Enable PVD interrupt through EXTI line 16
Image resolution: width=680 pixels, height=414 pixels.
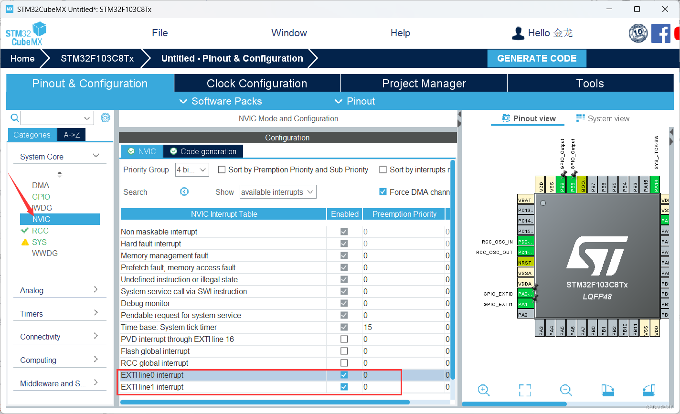point(344,339)
